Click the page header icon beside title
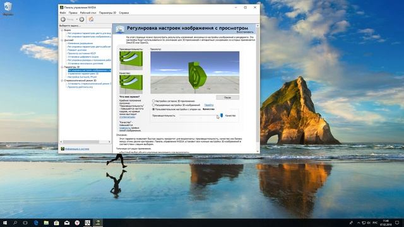Image resolution: width=404 pixels, height=227 pixels. 120,30
